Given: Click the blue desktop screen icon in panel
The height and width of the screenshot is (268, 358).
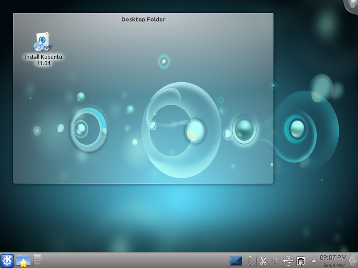Looking at the screenshot, I should point(236,260).
